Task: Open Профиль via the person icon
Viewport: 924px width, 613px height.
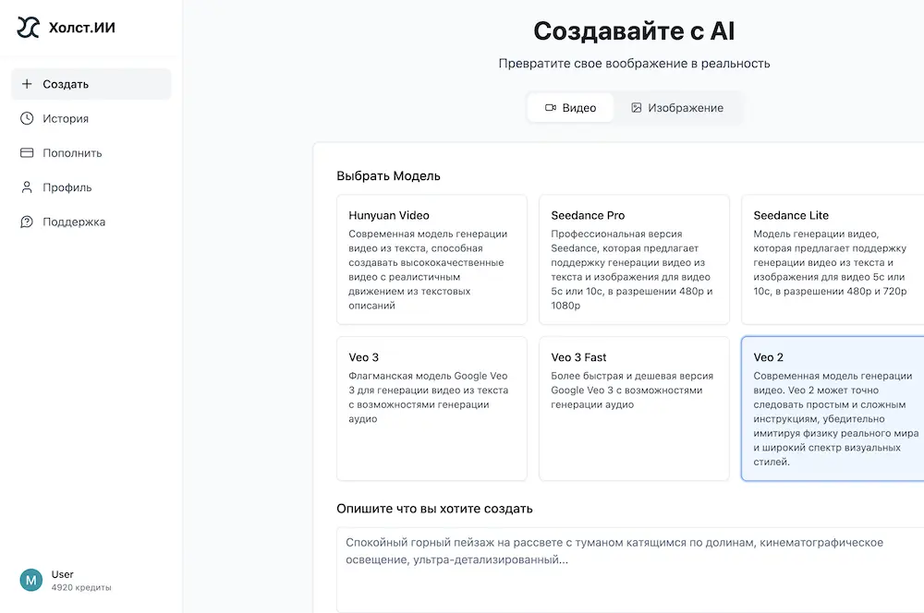Action: 26,186
